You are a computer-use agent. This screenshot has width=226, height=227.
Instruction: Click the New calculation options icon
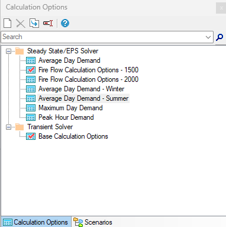click(x=8, y=23)
